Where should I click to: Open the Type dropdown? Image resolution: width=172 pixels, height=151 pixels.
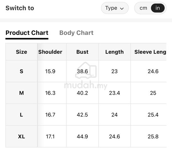pos(115,8)
